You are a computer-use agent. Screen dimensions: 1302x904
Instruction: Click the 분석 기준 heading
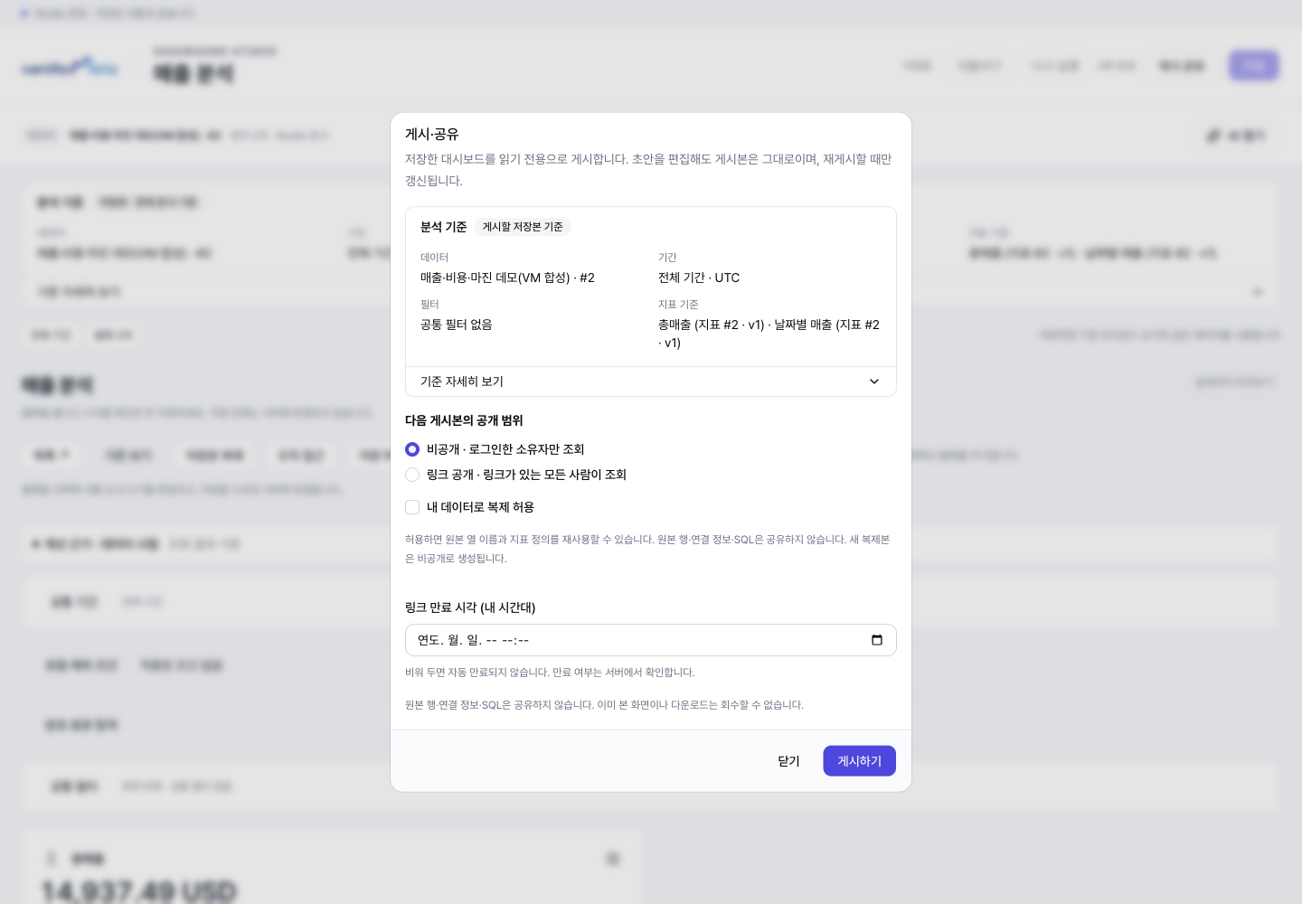pyautogui.click(x=444, y=227)
